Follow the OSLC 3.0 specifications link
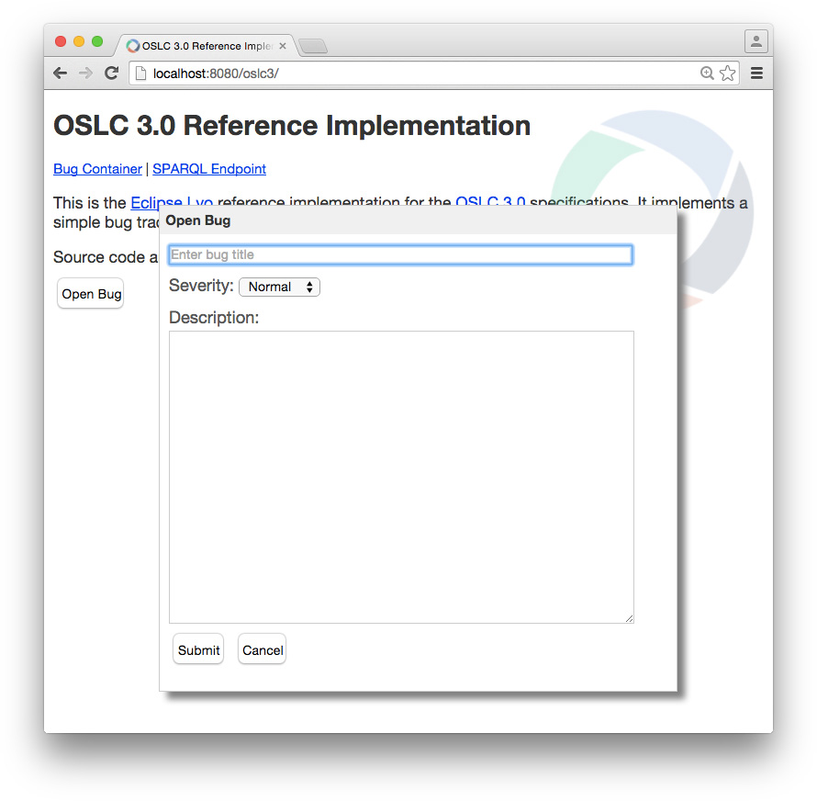Screen dimensions: 817x801 click(x=490, y=201)
